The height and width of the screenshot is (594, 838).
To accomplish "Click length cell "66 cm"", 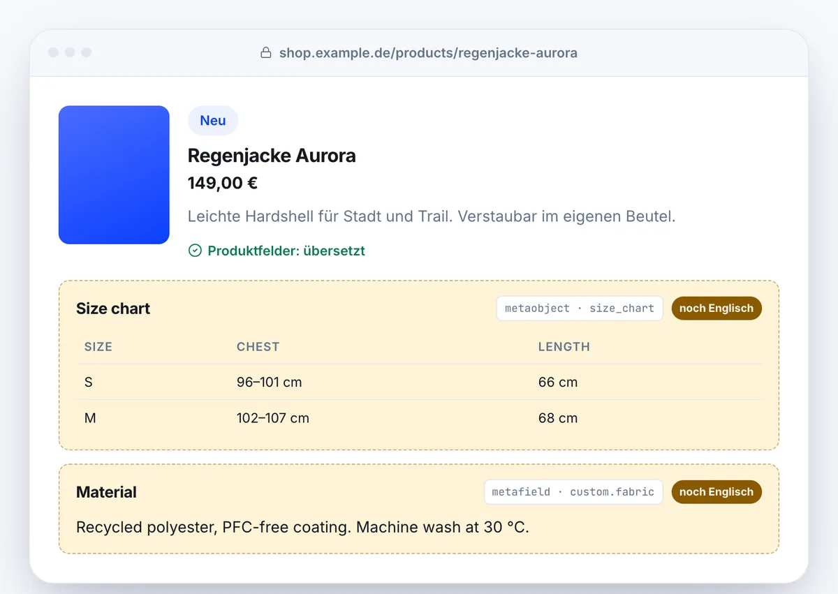I will [x=558, y=383].
